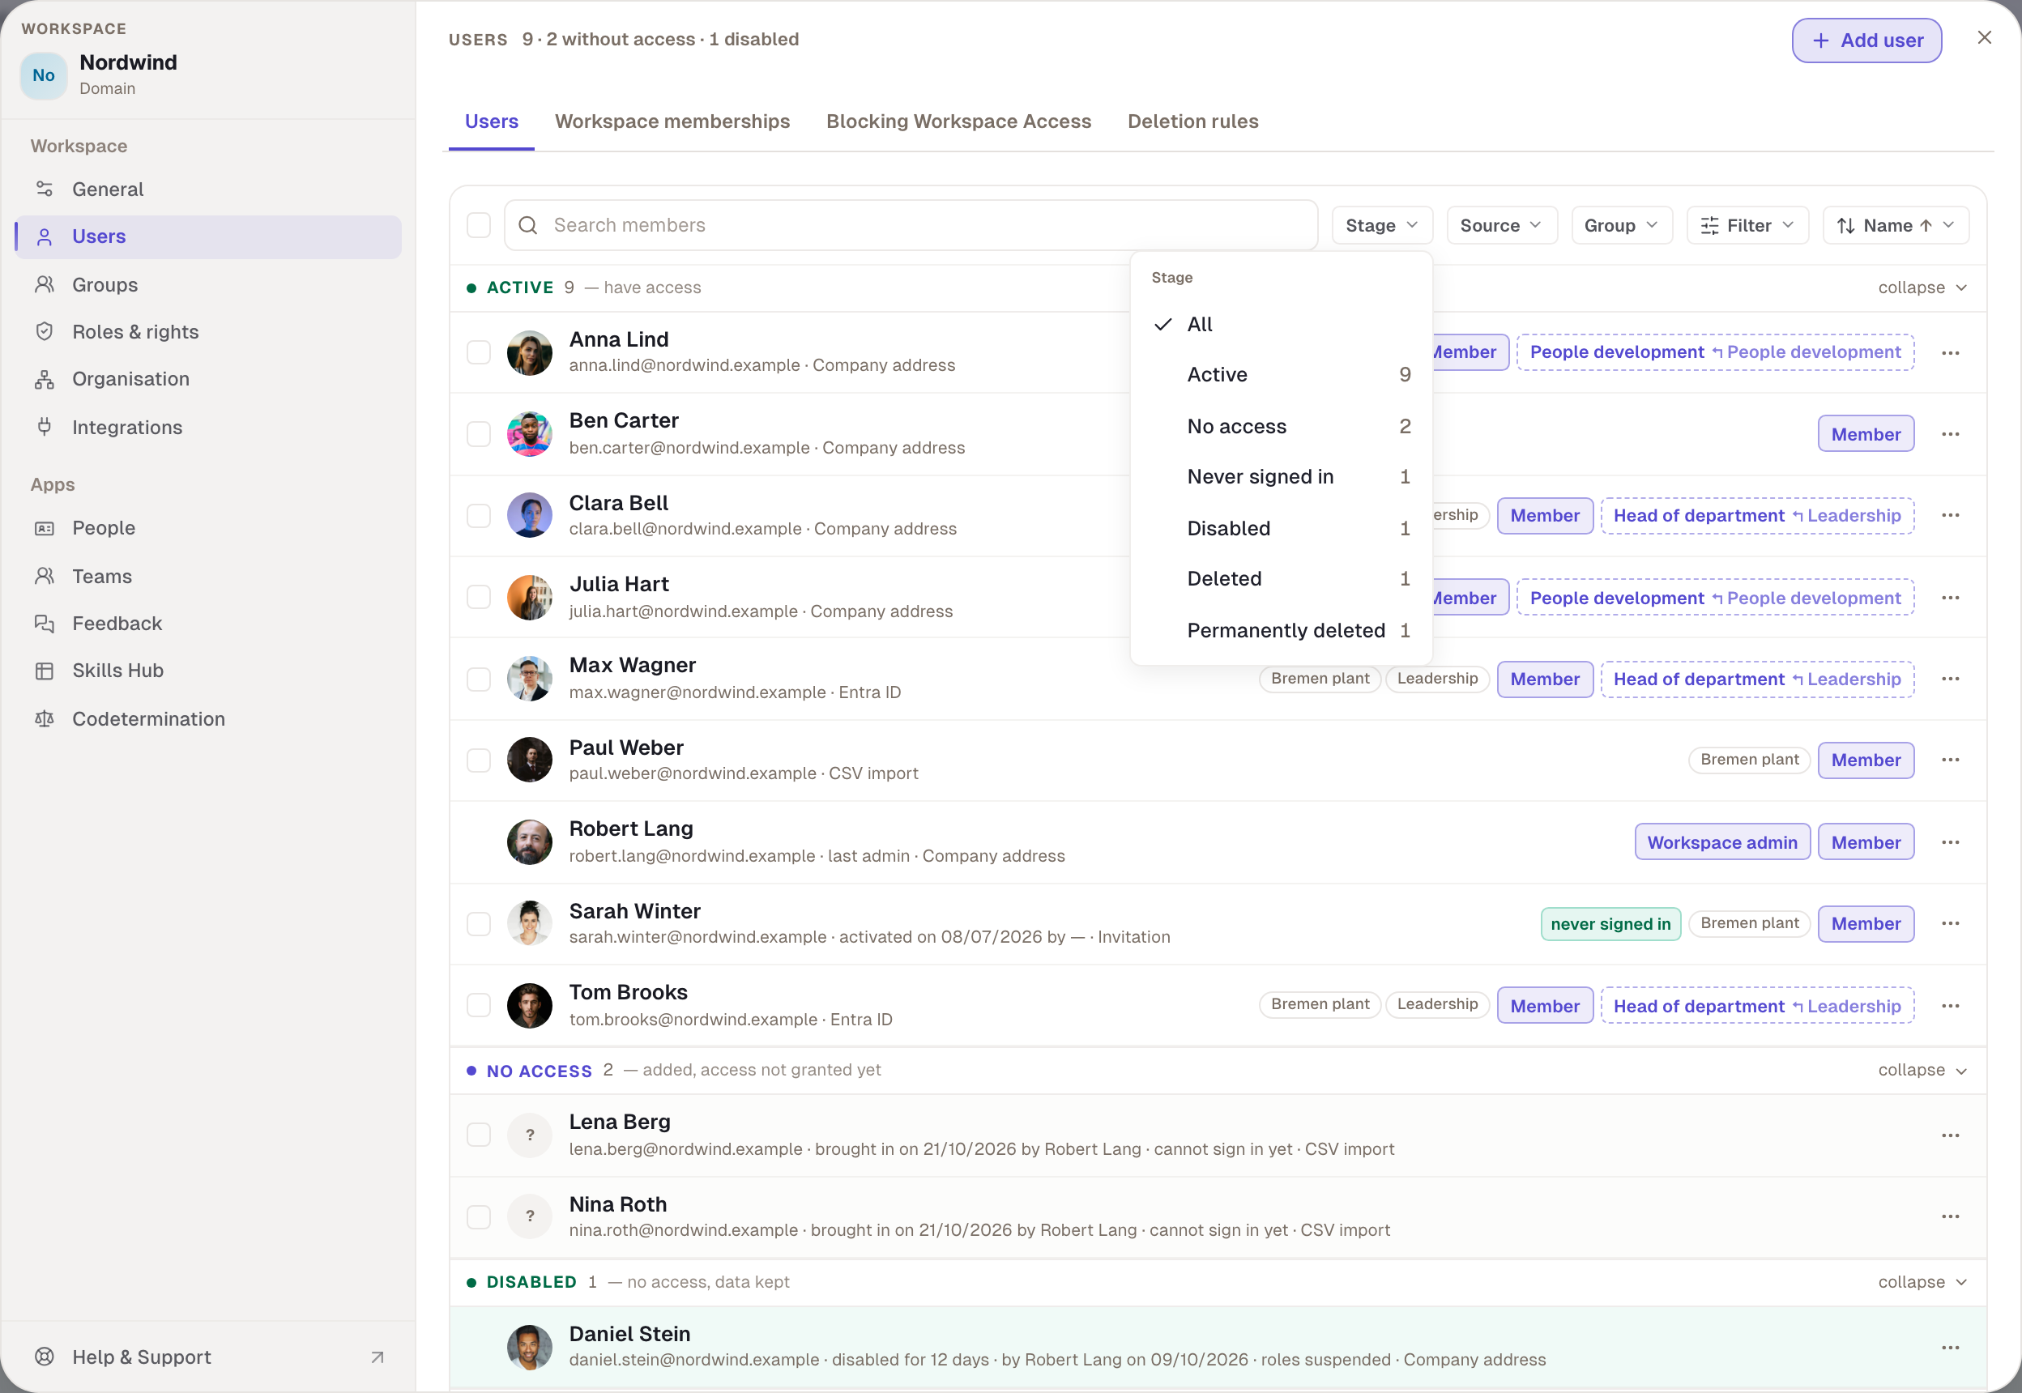Click the Add user button
The width and height of the screenshot is (2022, 1393).
1866,40
